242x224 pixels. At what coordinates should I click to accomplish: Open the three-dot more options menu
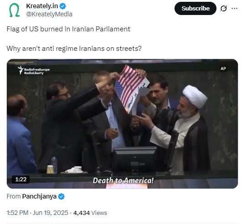coord(234,9)
